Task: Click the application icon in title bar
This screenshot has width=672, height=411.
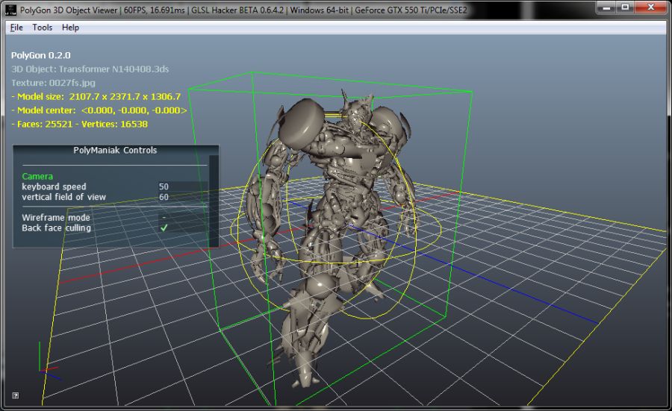Action: [x=11, y=10]
